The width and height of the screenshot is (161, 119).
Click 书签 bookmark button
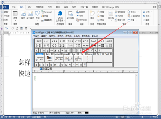point(80,16)
